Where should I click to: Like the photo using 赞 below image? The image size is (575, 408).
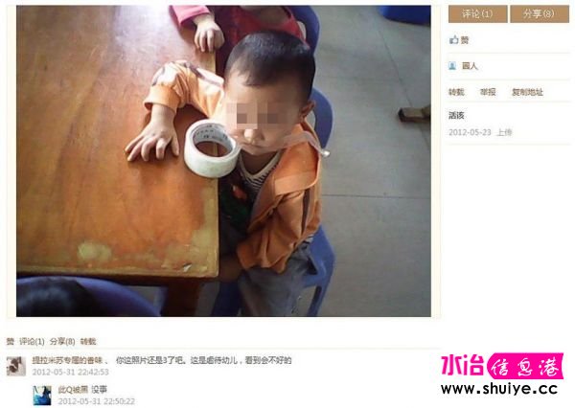(11, 342)
